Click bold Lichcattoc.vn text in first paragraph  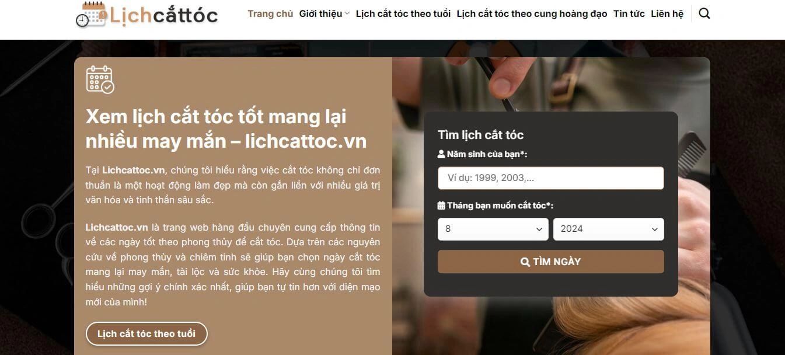[x=134, y=170]
